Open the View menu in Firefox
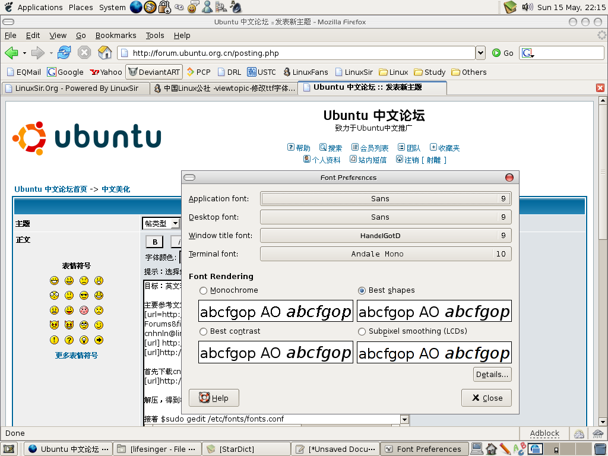This screenshot has height=456, width=608. [x=58, y=35]
